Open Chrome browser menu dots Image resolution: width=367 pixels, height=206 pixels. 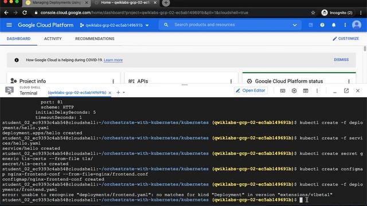(x=361, y=13)
